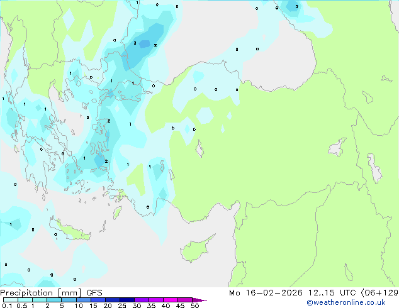Click the '40' legend label
This screenshot has height=308, width=399.
[166, 305]
